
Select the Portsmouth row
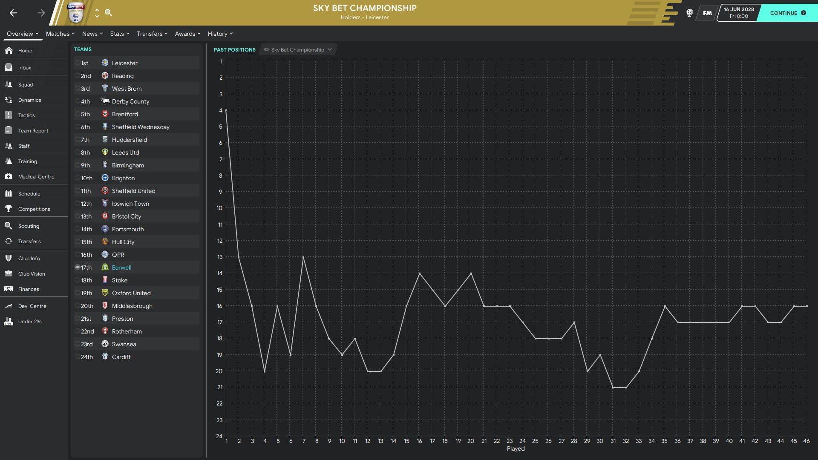coord(137,229)
